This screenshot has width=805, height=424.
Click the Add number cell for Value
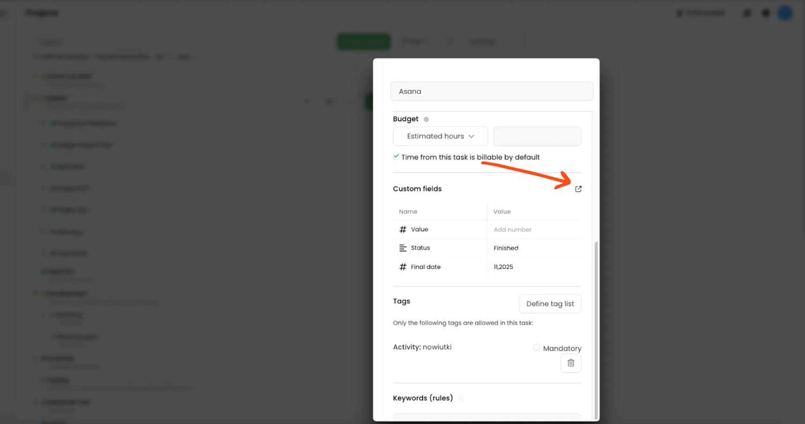pos(513,230)
